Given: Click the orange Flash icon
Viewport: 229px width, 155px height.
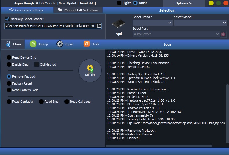Looking at the screenshot, I should tap(87, 44).
